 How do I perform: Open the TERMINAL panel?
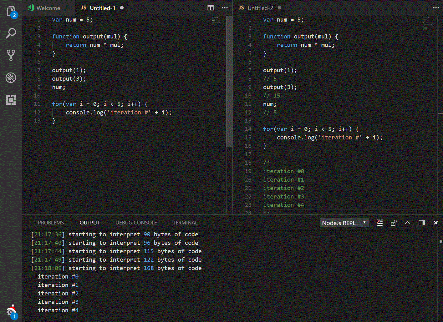tap(185, 223)
